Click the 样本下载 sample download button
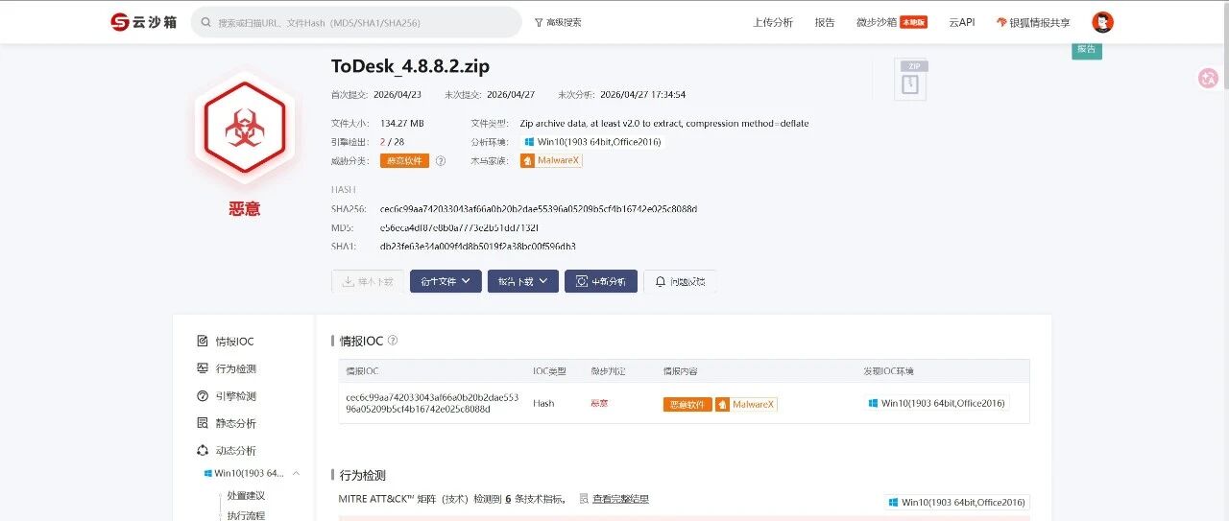 pyautogui.click(x=368, y=281)
